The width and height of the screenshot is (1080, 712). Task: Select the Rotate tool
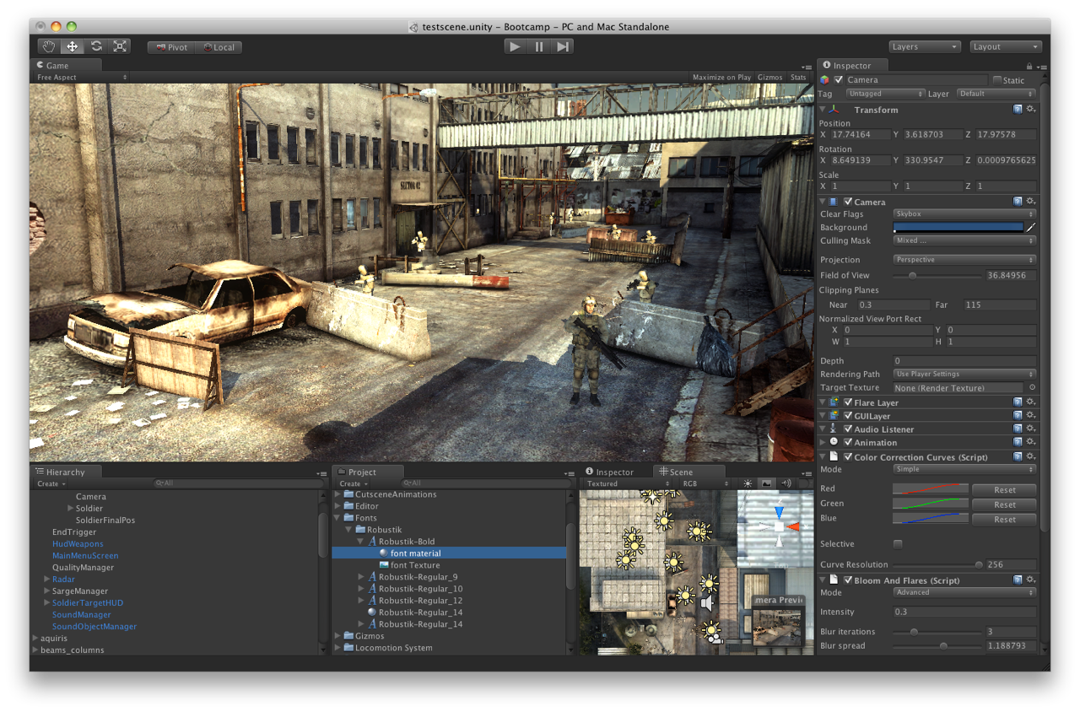(x=95, y=46)
